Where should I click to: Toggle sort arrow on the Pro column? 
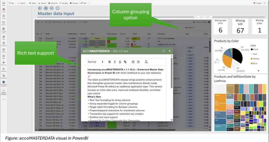coord(41,34)
